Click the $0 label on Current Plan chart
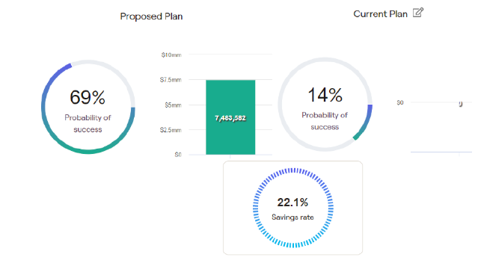Viewport: 478px width, 275px height. pos(400,102)
